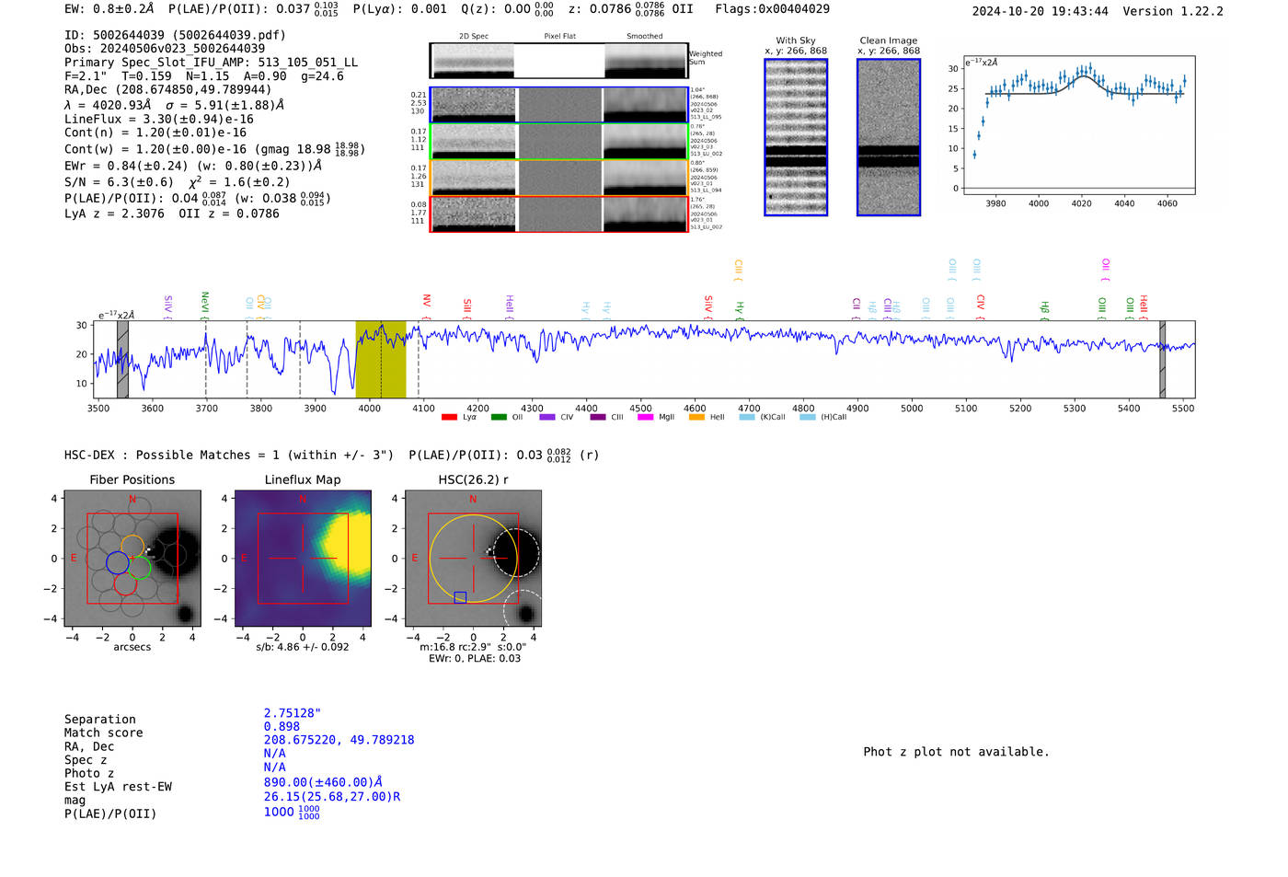Open the With Sky cutout image
The width and height of the screenshot is (1288, 877).
coord(796,137)
